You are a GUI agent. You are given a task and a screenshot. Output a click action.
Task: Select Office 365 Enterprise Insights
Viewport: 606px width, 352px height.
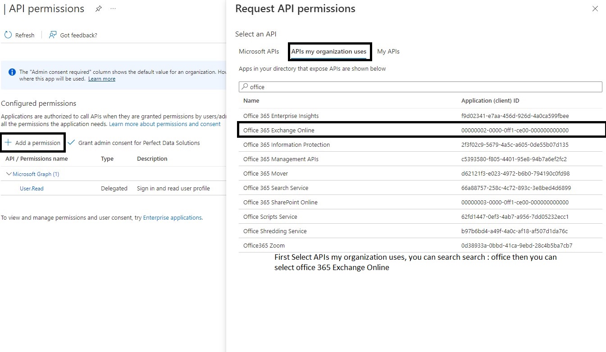click(420, 116)
